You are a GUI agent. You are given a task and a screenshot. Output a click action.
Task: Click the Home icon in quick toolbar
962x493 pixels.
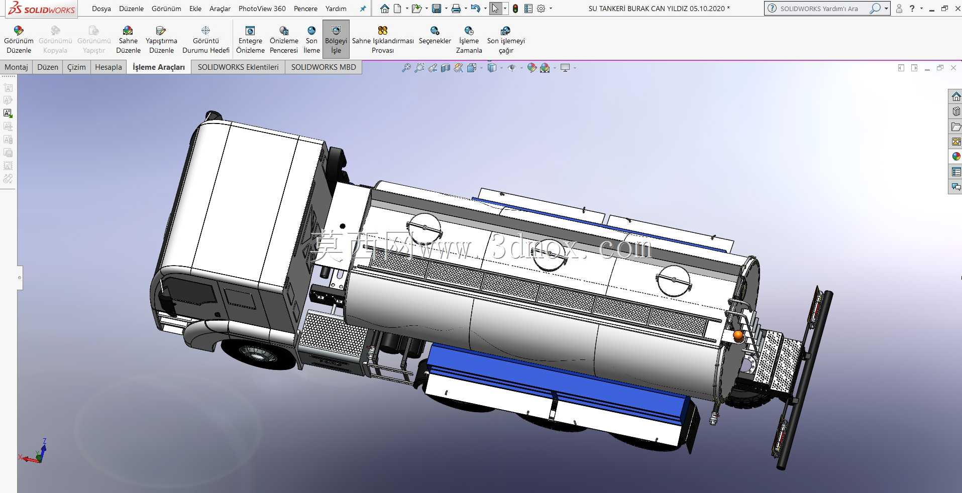[385, 9]
